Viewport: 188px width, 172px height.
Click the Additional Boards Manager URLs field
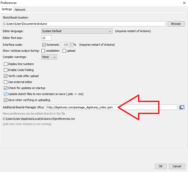pyautogui.click(x=112, y=107)
